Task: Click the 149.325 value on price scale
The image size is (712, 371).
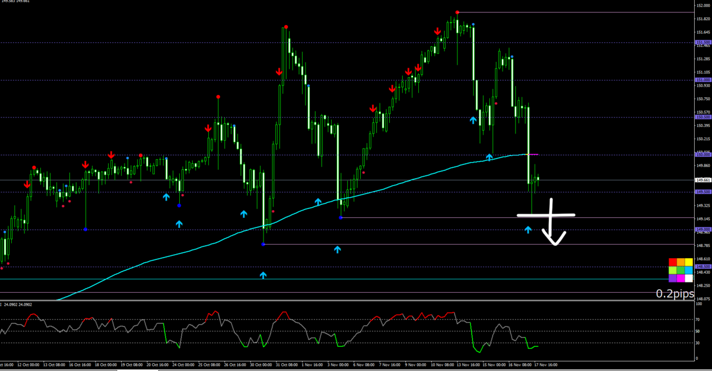Action: click(704, 205)
